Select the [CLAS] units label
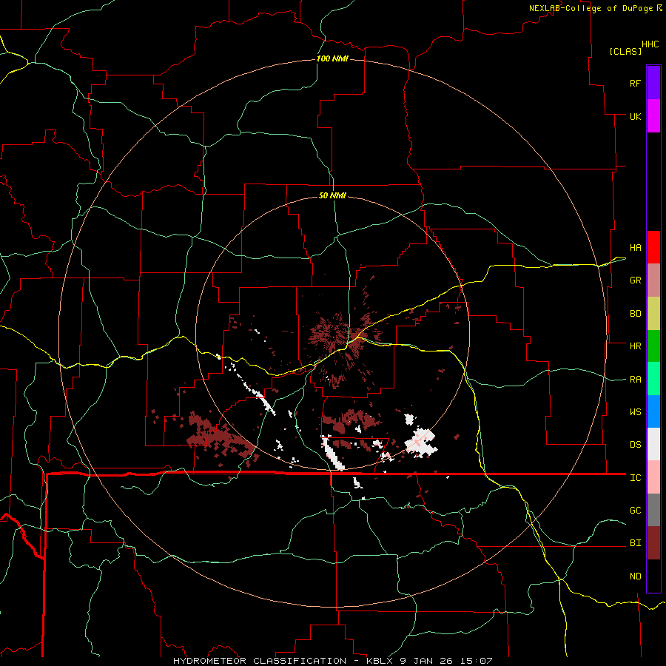Image resolution: width=666 pixels, height=666 pixels. [x=625, y=52]
